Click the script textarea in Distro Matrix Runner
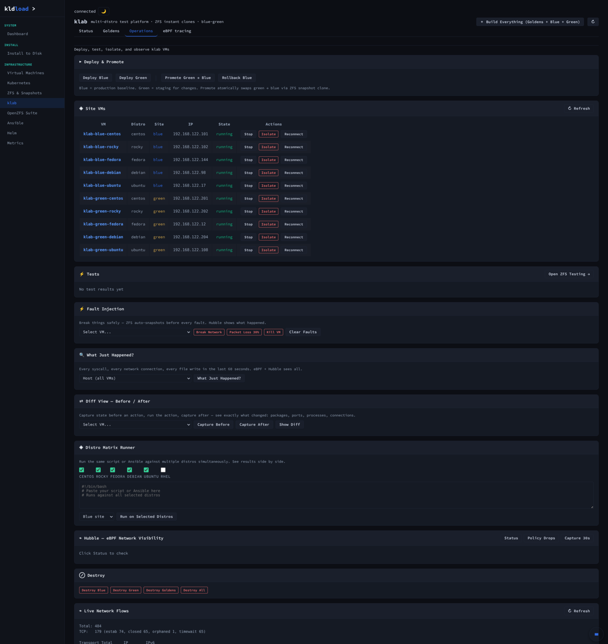608x644 pixels. click(336, 495)
